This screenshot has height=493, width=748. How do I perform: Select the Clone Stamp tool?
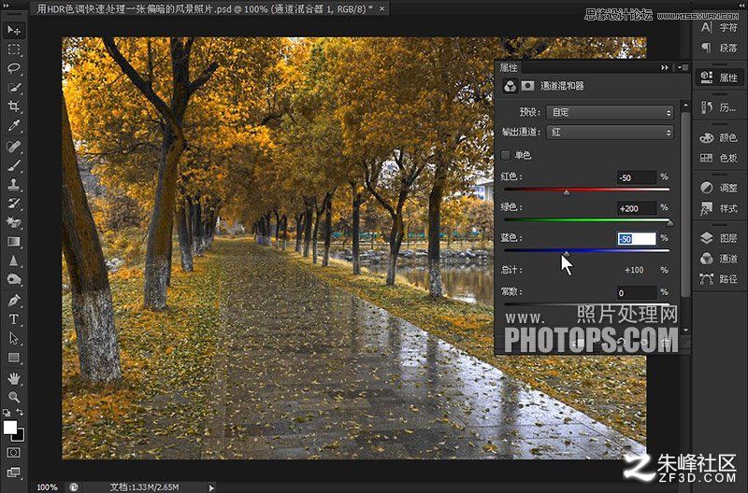[14, 184]
